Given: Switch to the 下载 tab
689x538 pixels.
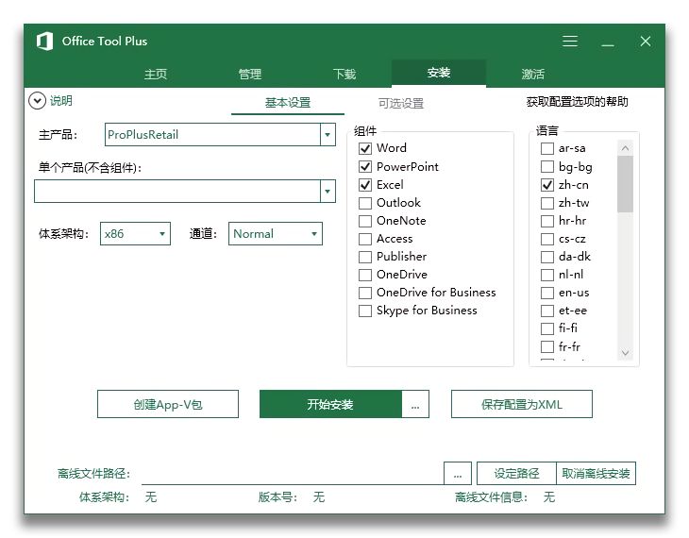Looking at the screenshot, I should (344, 74).
